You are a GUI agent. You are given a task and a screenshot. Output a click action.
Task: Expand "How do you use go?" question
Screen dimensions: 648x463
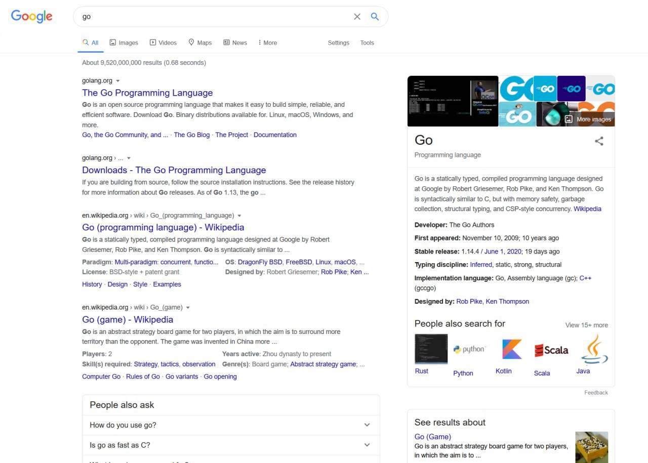231,425
